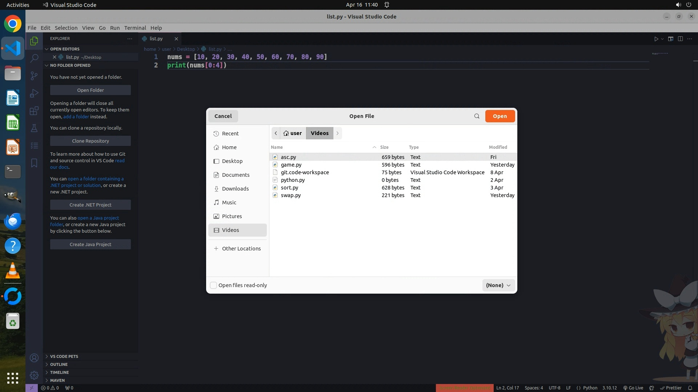Expand the VS Code Pets section

[64, 356]
